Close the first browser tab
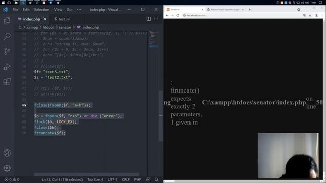This screenshot has width=326, height=183. [x=203, y=10]
